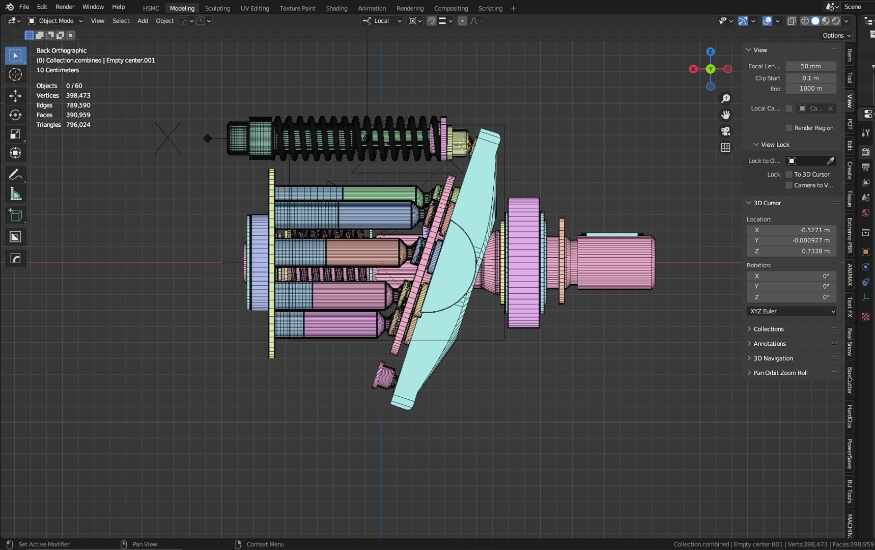The width and height of the screenshot is (875, 550).
Task: Click the 3D Cursor Z rotation field
Action: (x=792, y=297)
